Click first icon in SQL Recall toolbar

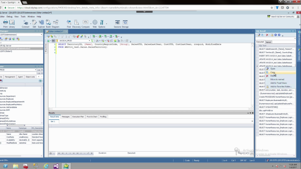[259, 35]
